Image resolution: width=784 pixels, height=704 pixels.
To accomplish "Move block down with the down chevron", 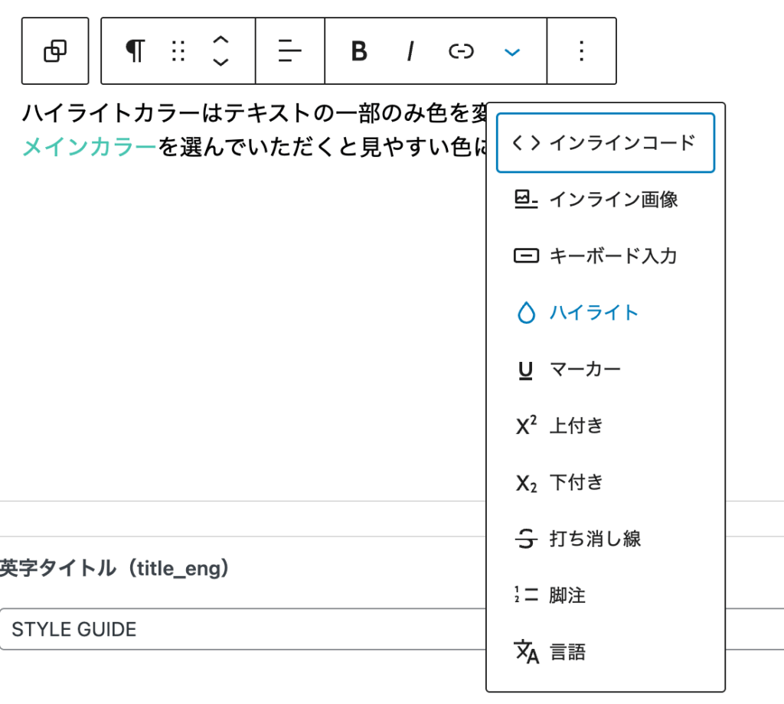I will [220, 63].
